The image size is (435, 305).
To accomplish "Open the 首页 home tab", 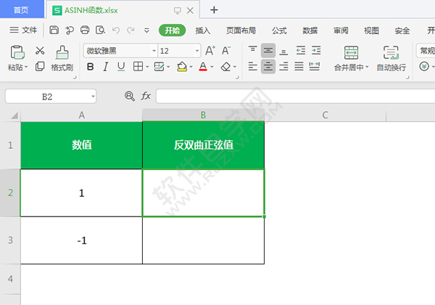I will (x=21, y=9).
